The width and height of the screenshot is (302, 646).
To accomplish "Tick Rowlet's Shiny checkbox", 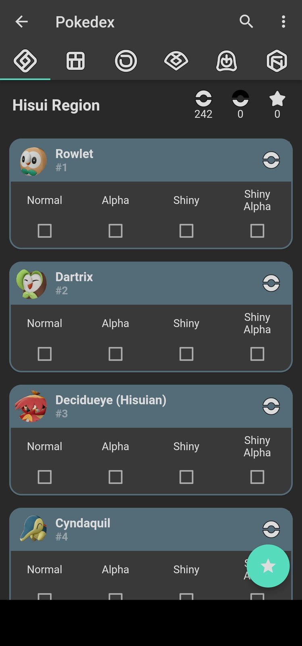I will [x=186, y=231].
